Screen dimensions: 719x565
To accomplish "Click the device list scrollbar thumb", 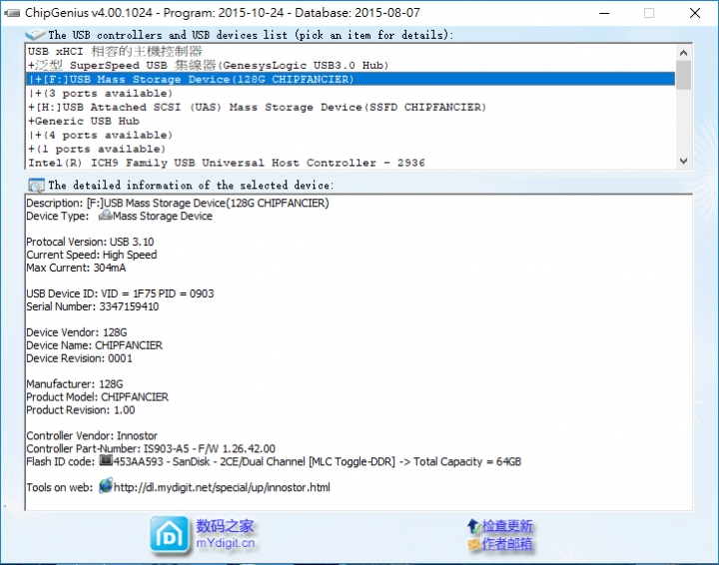I will tap(683, 75).
